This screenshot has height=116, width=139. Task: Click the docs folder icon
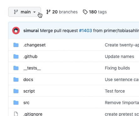coord(16,80)
